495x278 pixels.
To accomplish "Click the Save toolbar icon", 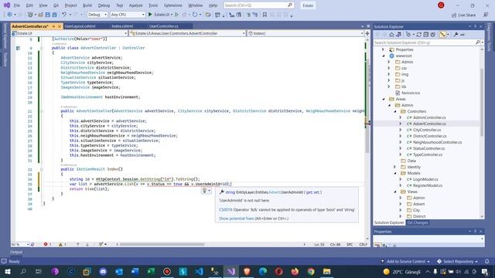I will [x=48, y=15].
